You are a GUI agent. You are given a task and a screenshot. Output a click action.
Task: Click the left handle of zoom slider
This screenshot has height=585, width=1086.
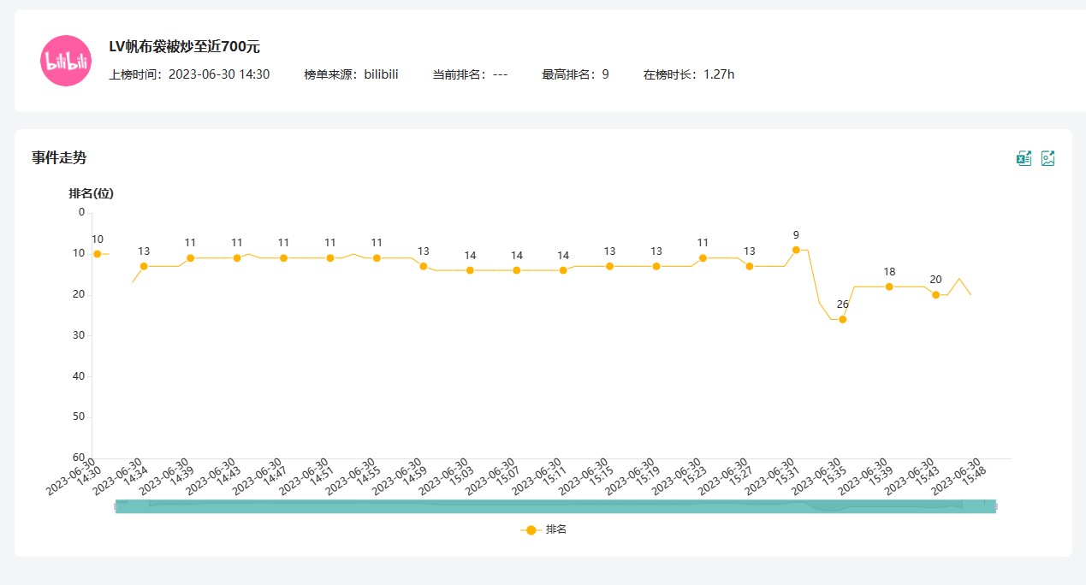pyautogui.click(x=116, y=506)
